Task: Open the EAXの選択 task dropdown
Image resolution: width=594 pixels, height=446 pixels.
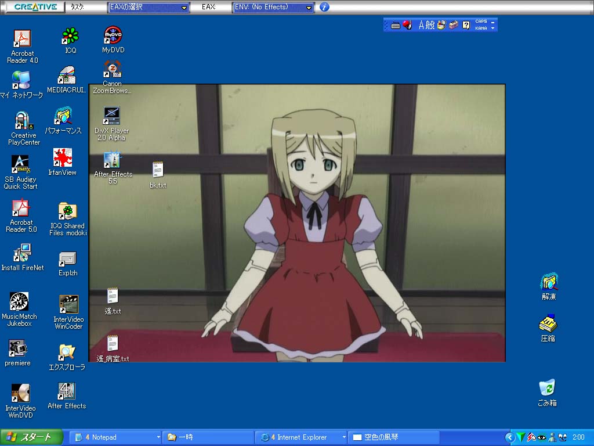Action: pos(148,7)
